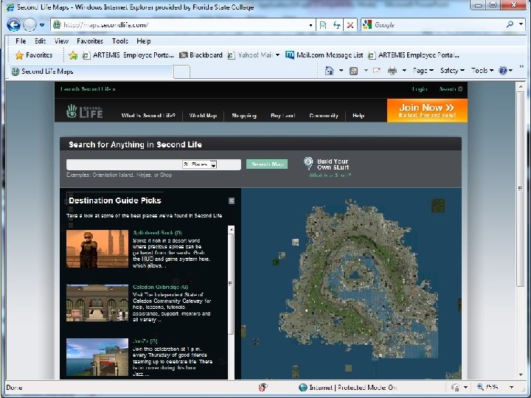This screenshot has width=531, height=398.
Task: Open the Splintered Rock thumbnail
Action: (97, 249)
